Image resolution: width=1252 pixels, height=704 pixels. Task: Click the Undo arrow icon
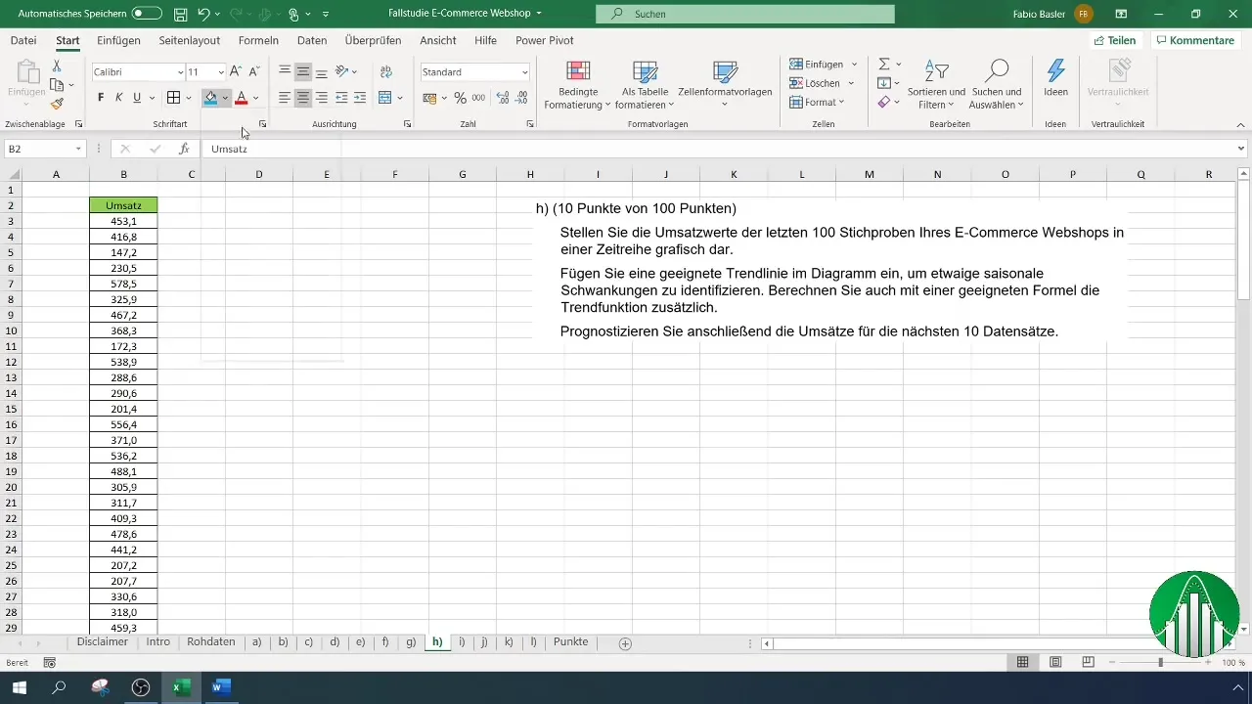pos(203,15)
